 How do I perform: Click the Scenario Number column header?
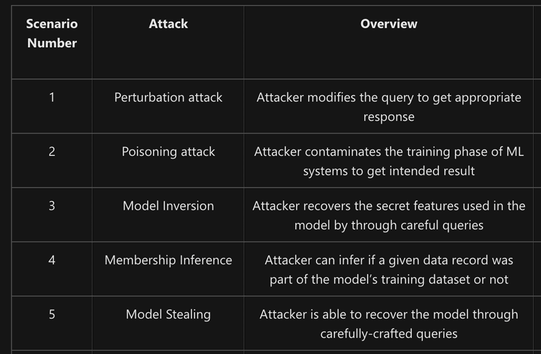coord(52,33)
